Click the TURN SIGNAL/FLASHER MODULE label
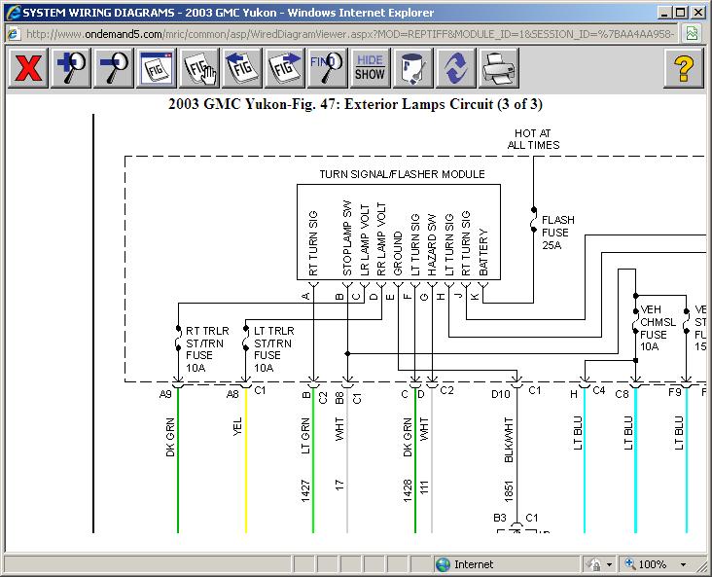The image size is (712, 577). [403, 174]
